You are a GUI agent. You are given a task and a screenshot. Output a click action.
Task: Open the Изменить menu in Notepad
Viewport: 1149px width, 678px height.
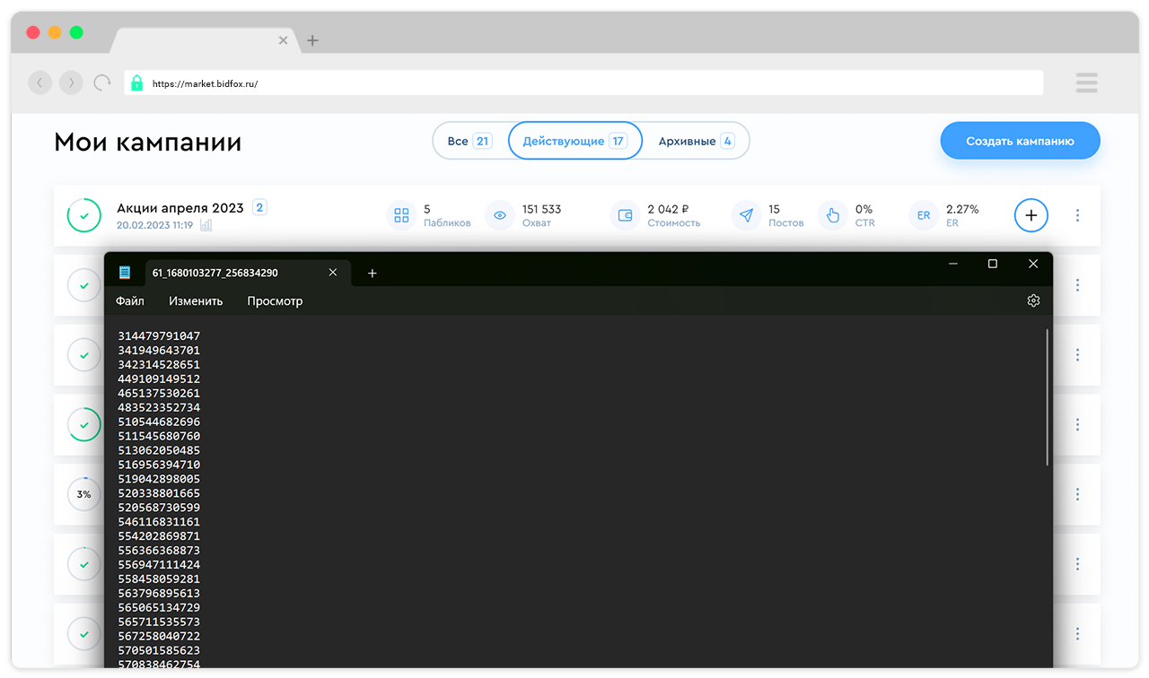196,301
